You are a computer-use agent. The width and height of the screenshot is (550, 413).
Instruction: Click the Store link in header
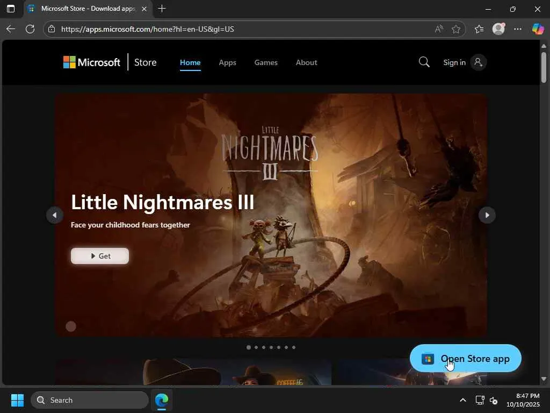145,62
